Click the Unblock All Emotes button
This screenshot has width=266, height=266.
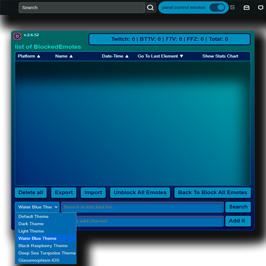click(140, 193)
